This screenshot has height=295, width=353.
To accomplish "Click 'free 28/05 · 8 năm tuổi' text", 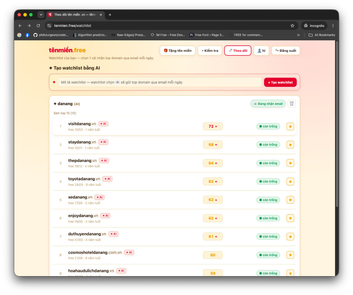I will point(85,185).
